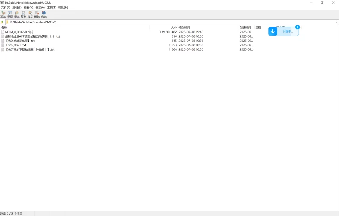
Task: Open the 编辑(E) menu
Action: [17, 8]
